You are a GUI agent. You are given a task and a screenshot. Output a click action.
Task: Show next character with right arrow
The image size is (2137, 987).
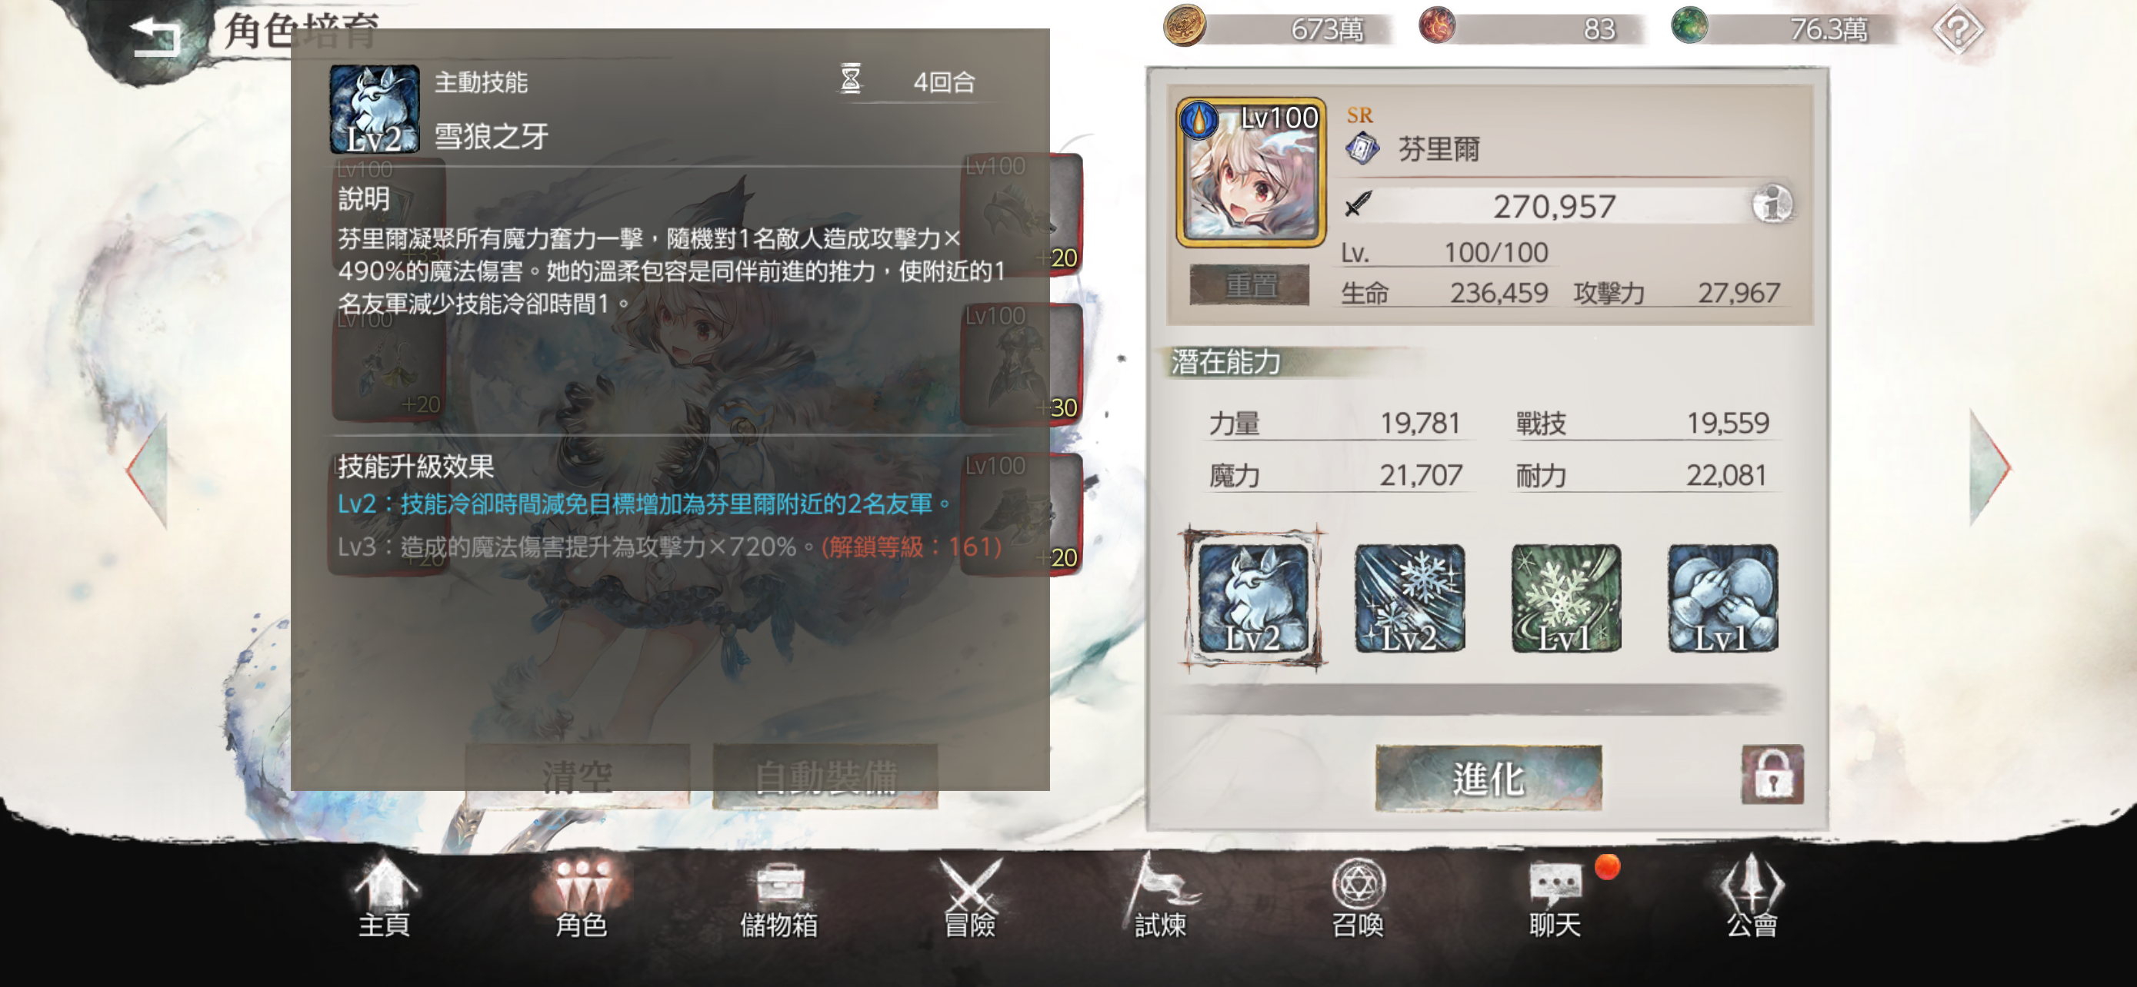(1990, 468)
